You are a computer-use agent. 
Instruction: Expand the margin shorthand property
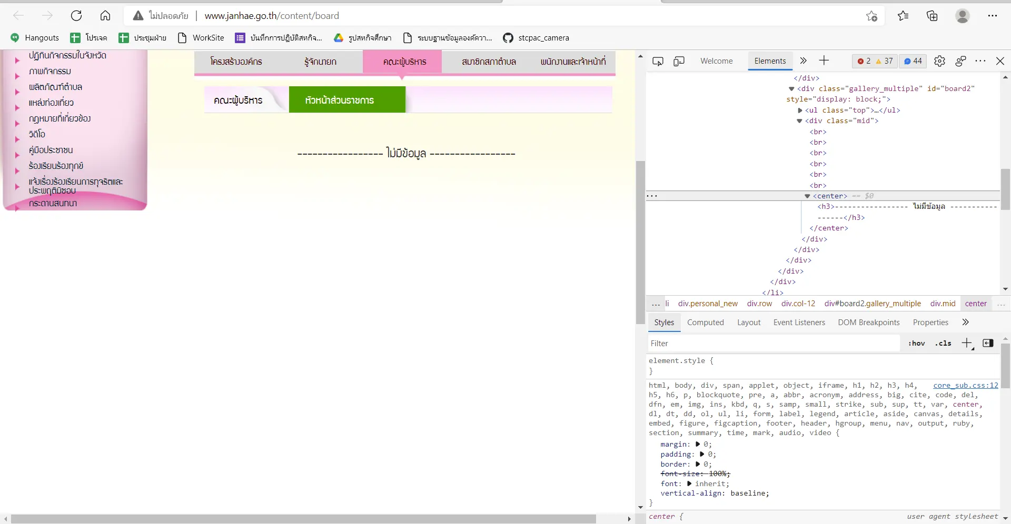pyautogui.click(x=698, y=445)
